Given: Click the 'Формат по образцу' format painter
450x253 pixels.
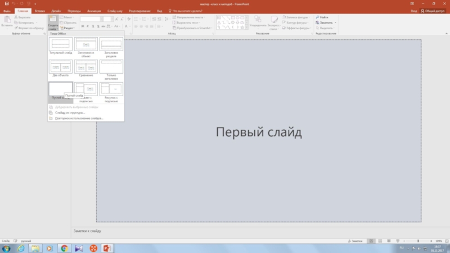Looking at the screenshot, I should click(16, 27).
